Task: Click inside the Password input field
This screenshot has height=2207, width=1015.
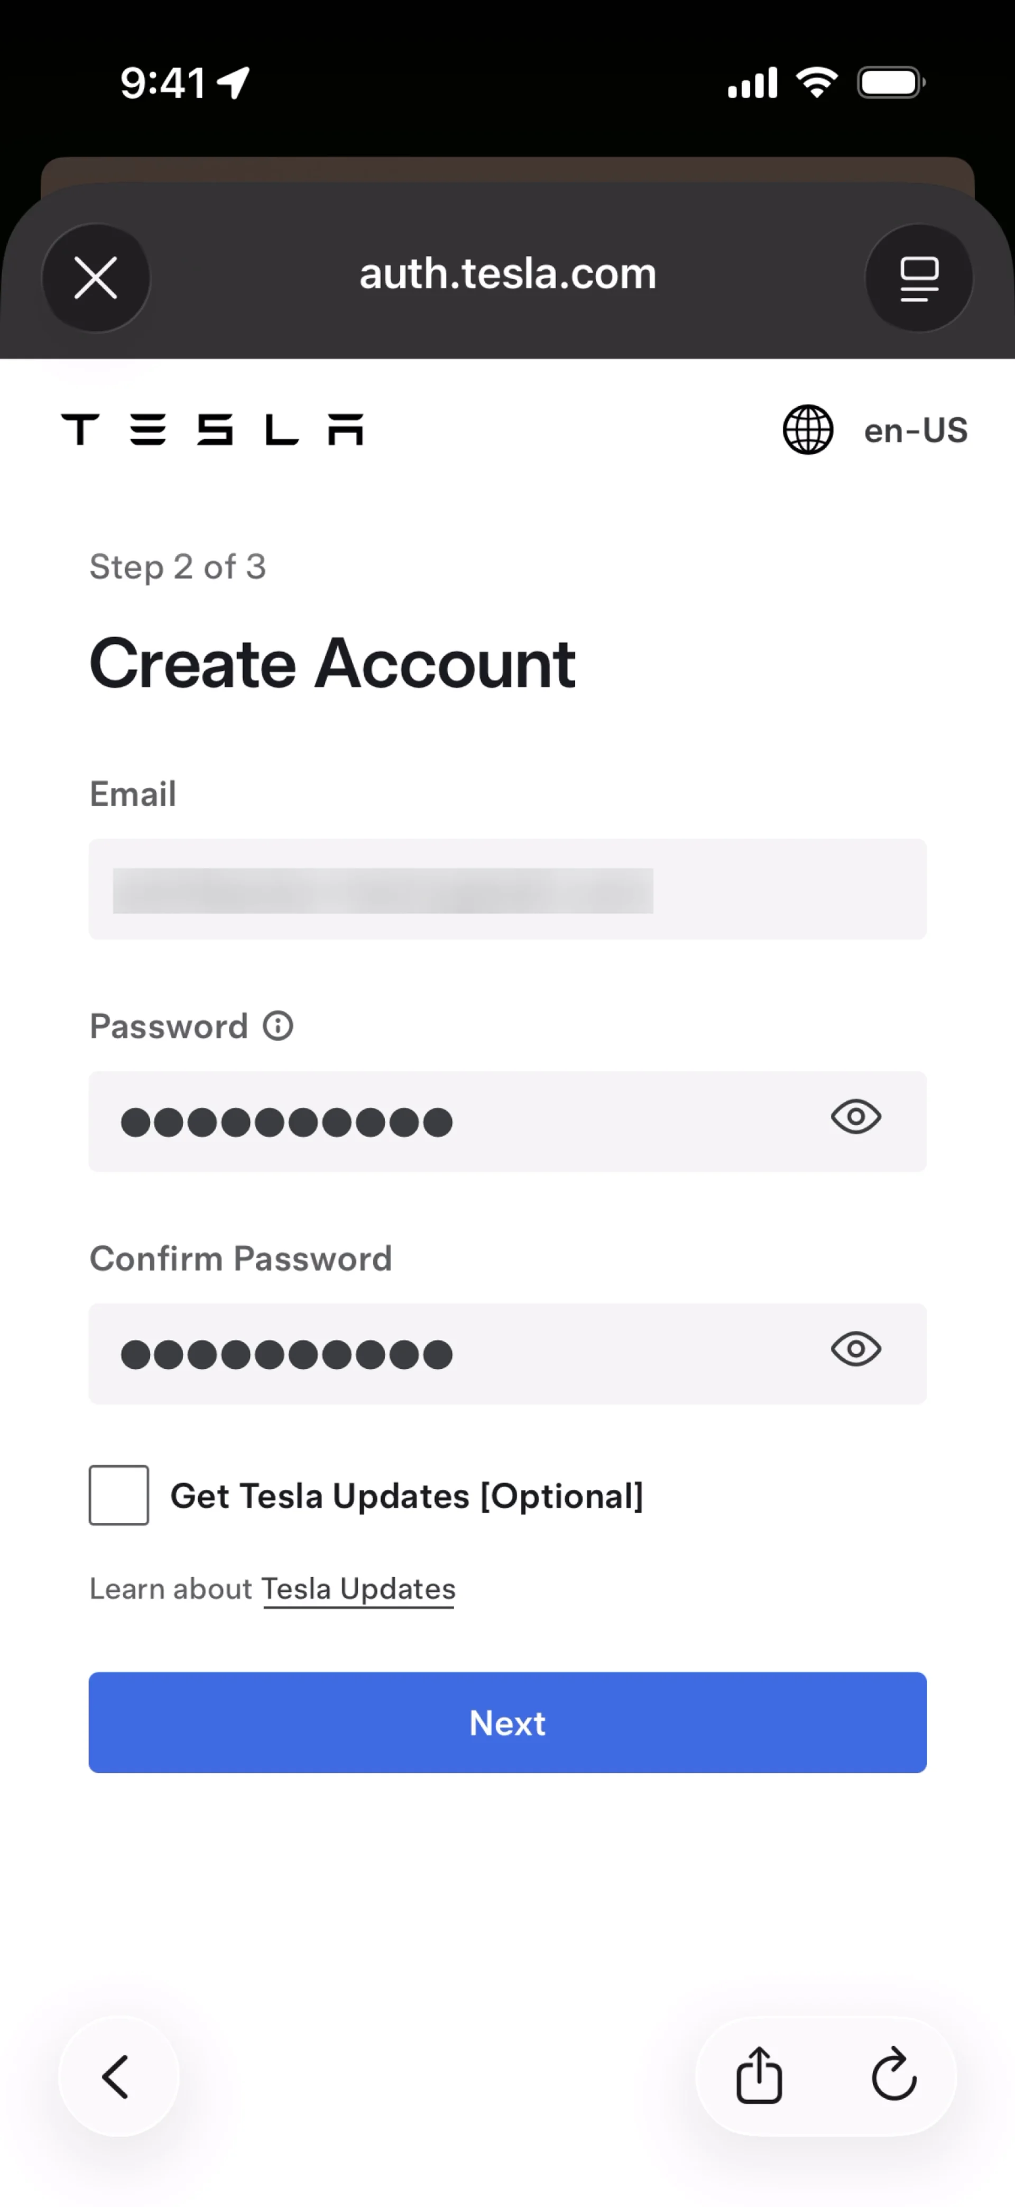Action: click(463, 1121)
